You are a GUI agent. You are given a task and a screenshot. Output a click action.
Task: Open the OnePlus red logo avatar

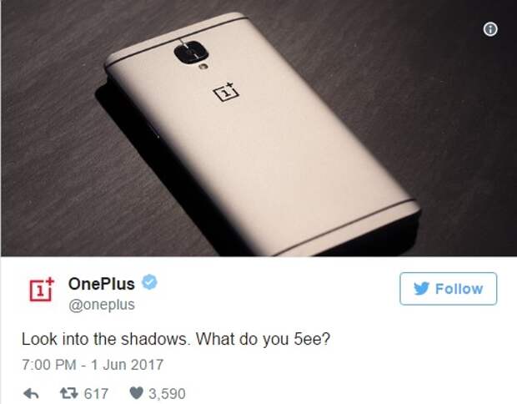[41, 290]
